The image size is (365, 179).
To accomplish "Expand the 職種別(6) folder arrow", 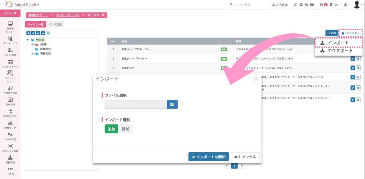I will point(32,54).
